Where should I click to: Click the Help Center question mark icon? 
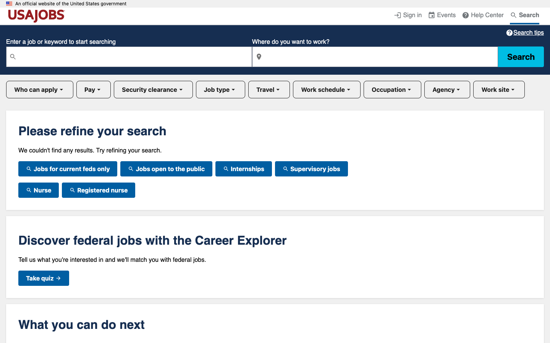click(x=466, y=15)
